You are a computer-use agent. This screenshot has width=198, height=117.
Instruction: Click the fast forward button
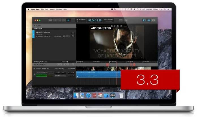[64, 20]
